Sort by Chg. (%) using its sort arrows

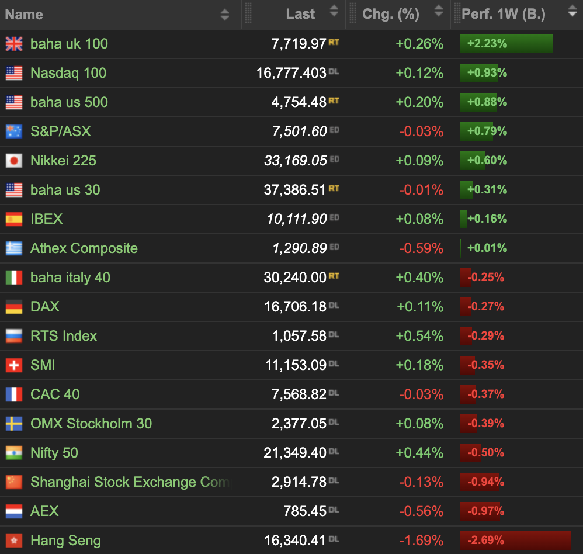(439, 11)
